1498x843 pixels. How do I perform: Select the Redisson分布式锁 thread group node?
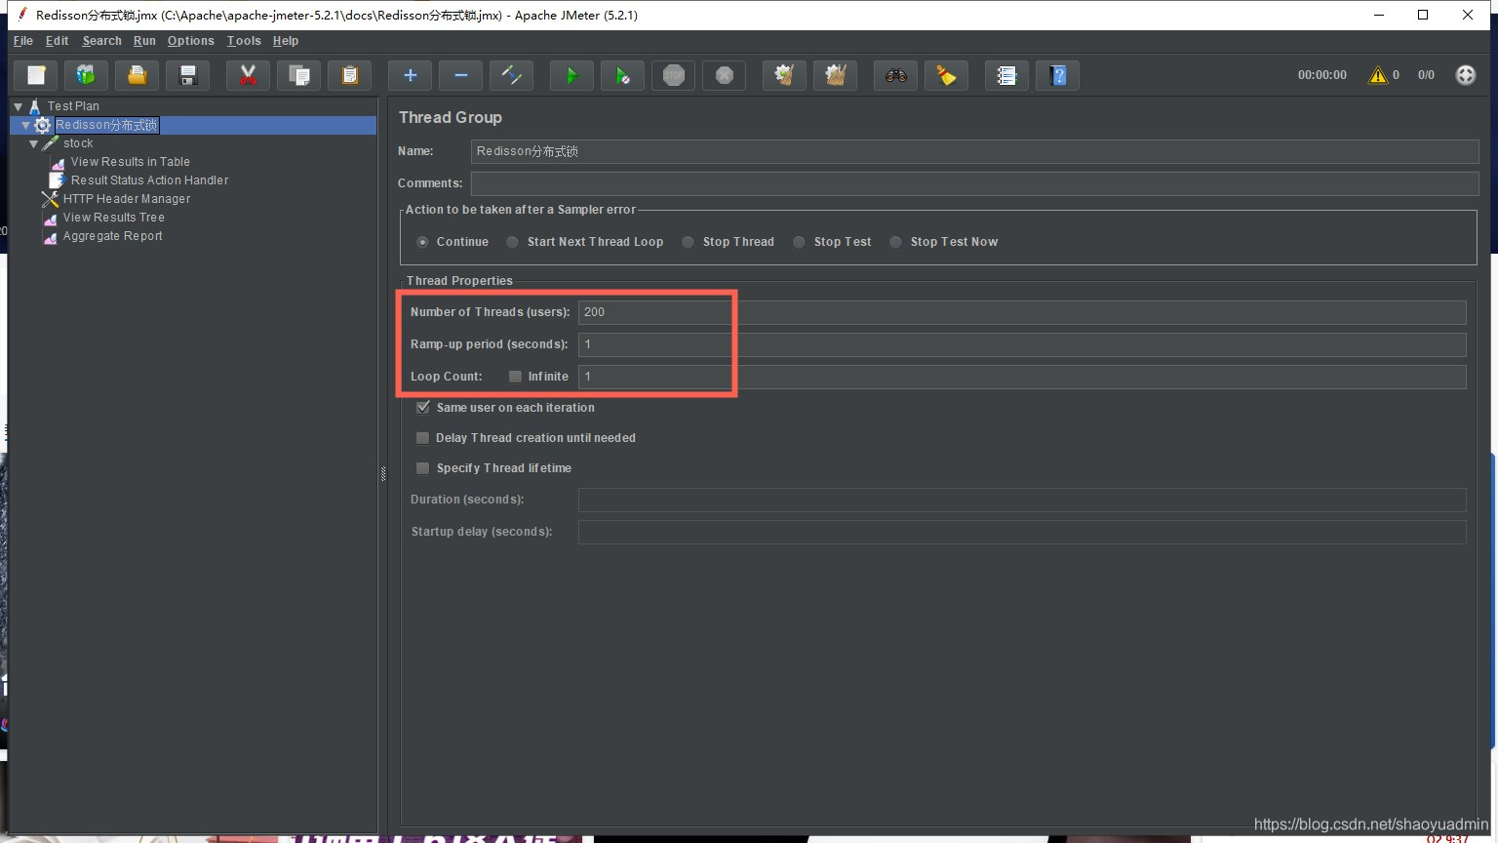pyautogui.click(x=106, y=125)
